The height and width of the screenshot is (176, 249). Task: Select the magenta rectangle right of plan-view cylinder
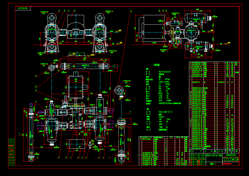point(111,124)
